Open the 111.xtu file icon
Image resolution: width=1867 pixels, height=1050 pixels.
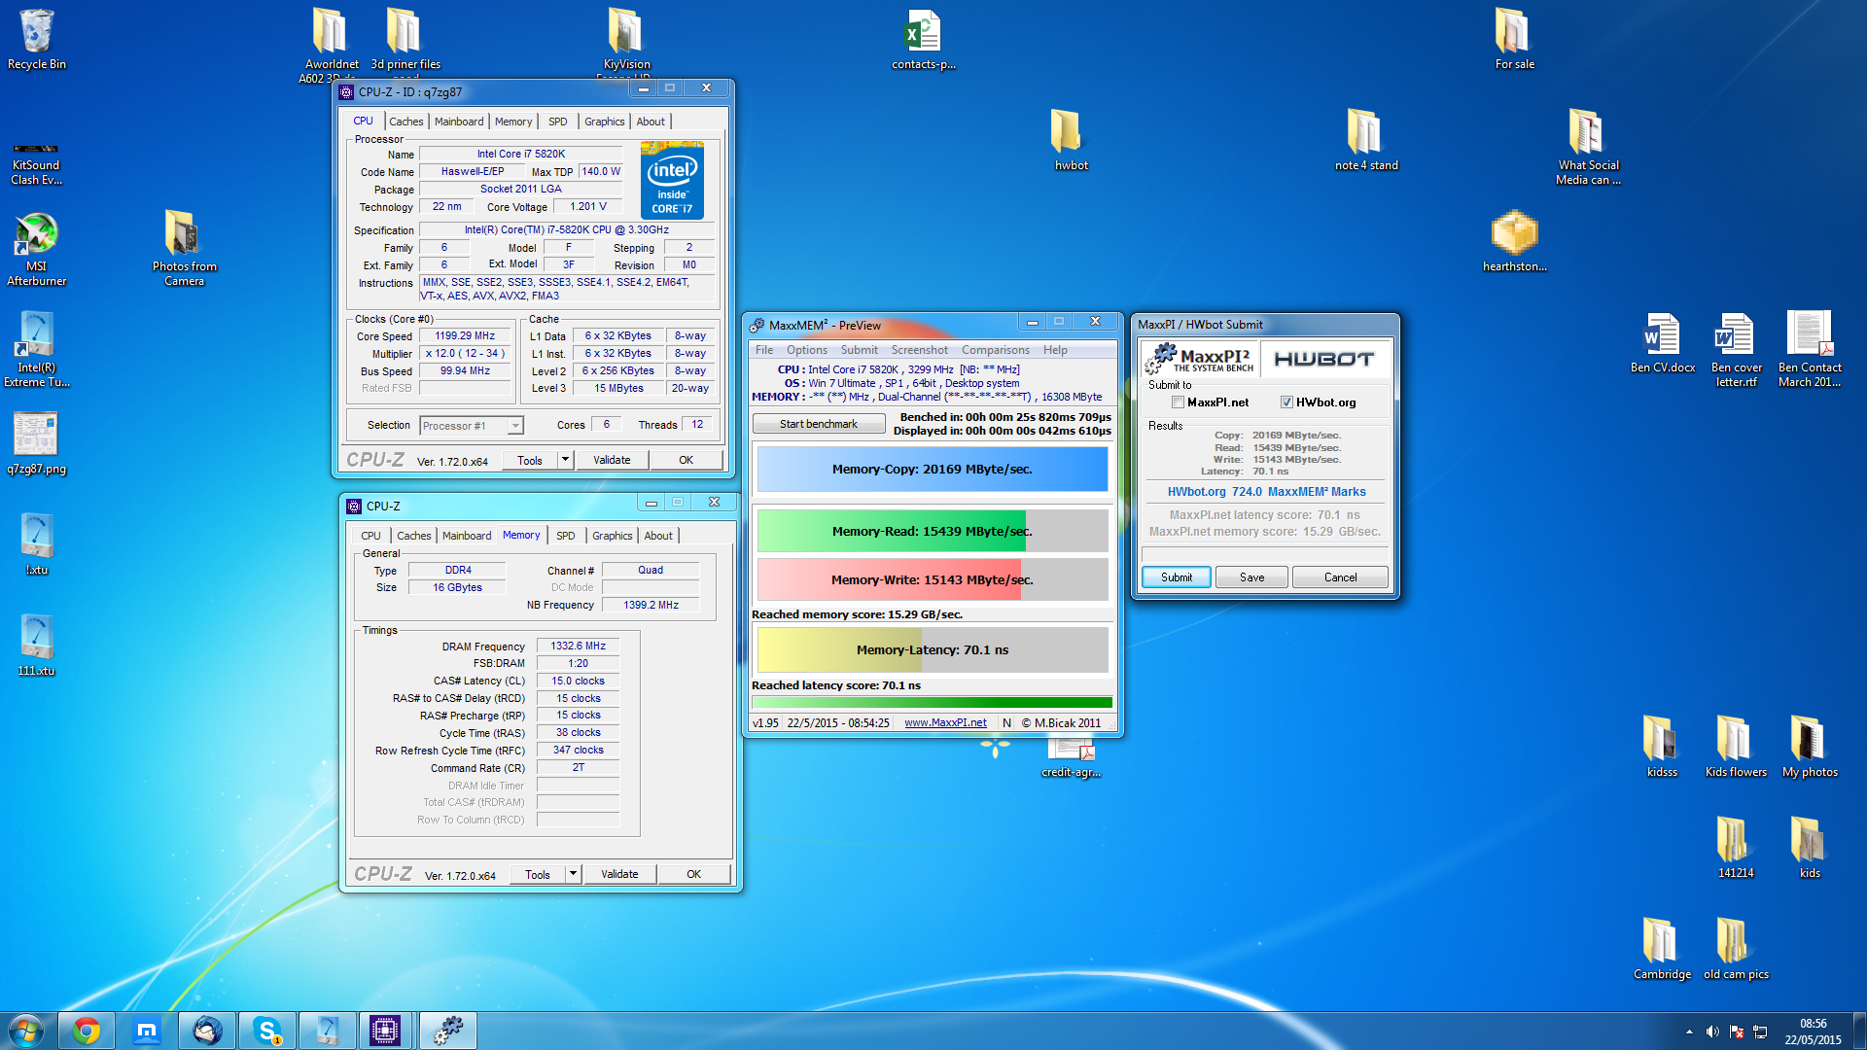(x=36, y=646)
